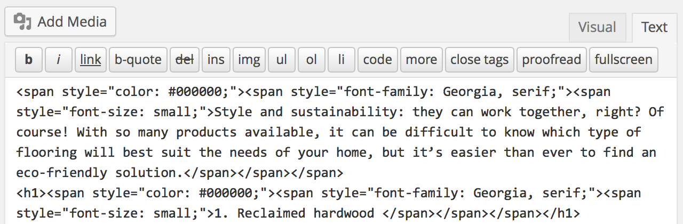The height and width of the screenshot is (224, 683).
Task: Add strikethrough using the del button
Action: [x=185, y=60]
